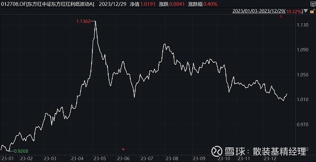Click the 0.9268 low value label
The width and height of the screenshot is (316, 162).
coord(21,151)
